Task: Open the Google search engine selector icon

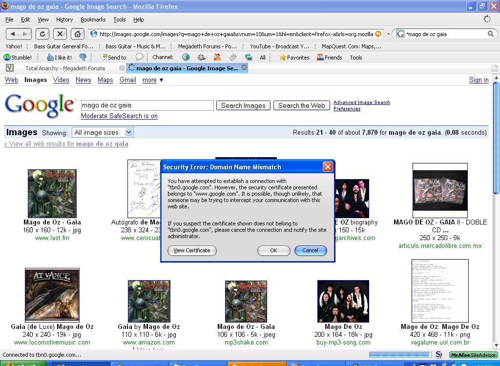Action: [401, 34]
